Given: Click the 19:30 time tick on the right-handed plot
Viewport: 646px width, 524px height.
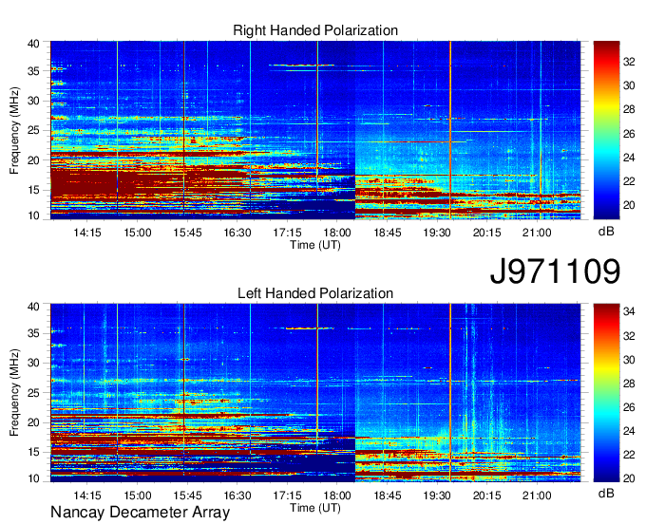Looking at the screenshot, I should pos(437,233).
